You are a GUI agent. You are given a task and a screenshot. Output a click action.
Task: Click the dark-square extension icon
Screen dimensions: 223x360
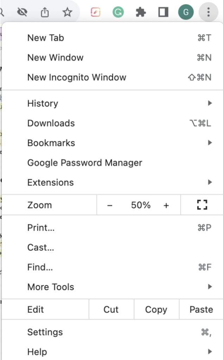point(163,12)
